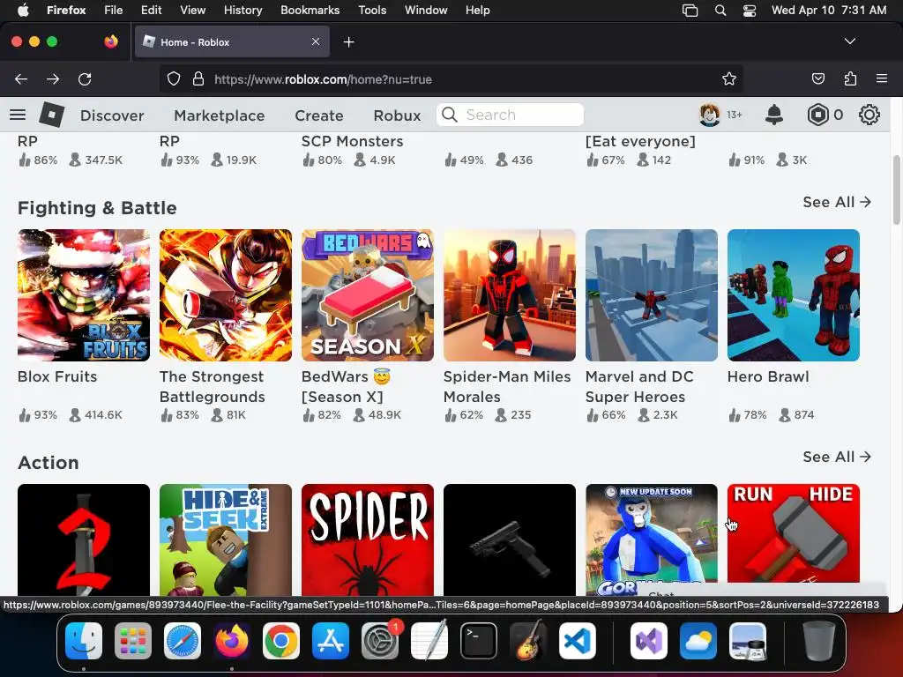Open the Trash in the Dock
Image resolution: width=903 pixels, height=677 pixels.
pyautogui.click(x=819, y=641)
